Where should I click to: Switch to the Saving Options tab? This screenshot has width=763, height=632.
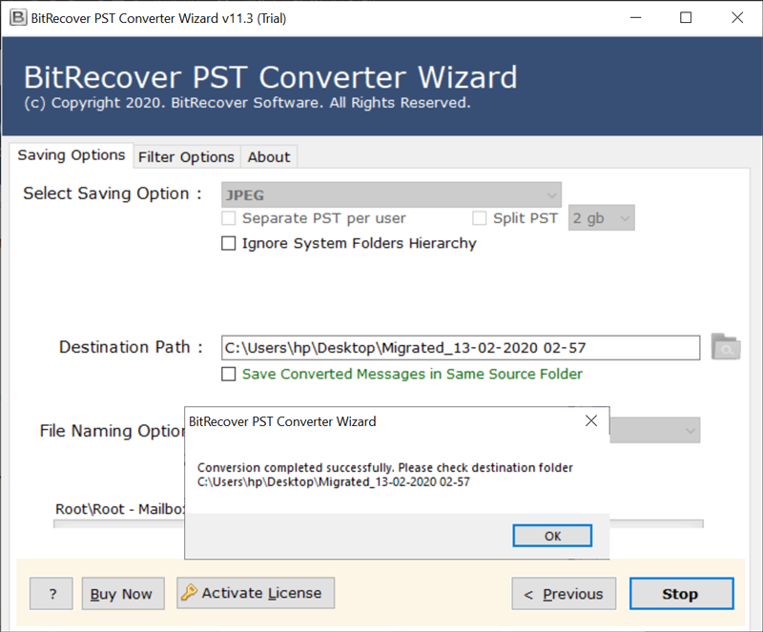pos(72,155)
